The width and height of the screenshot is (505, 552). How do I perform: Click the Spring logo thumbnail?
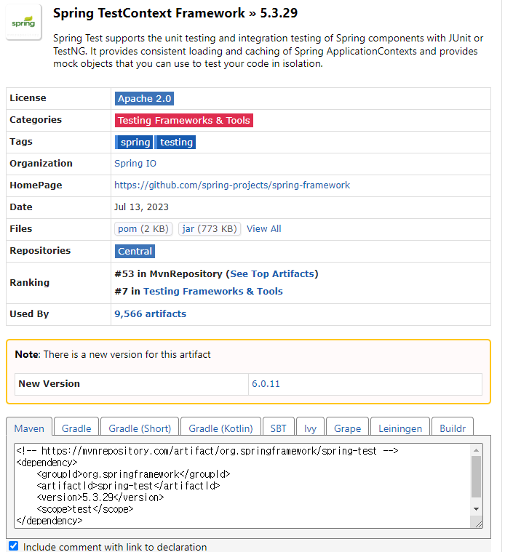[23, 23]
